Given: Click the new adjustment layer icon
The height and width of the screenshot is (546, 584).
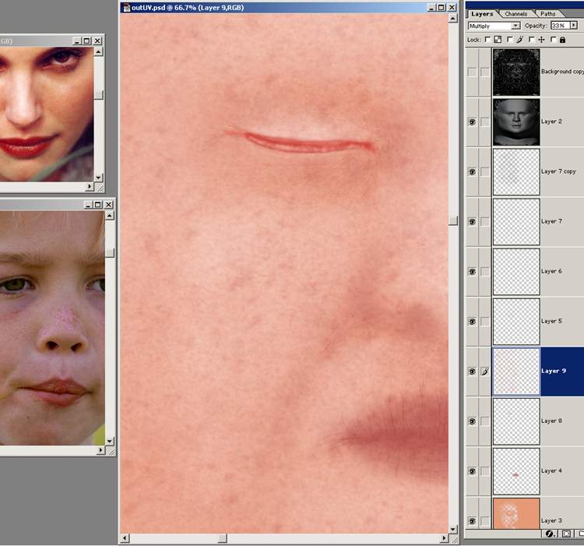Looking at the screenshot, I should 550,534.
